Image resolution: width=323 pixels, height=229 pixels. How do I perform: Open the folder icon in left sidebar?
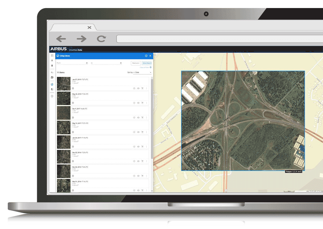click(x=52, y=77)
